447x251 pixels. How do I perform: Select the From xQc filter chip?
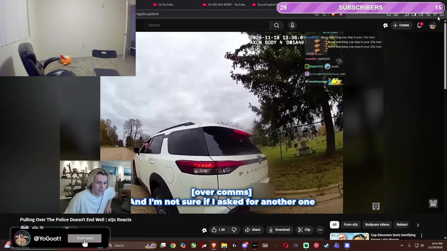point(351,225)
